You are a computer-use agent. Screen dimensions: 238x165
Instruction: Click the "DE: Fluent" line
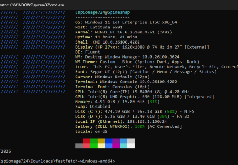tap(88, 52)
